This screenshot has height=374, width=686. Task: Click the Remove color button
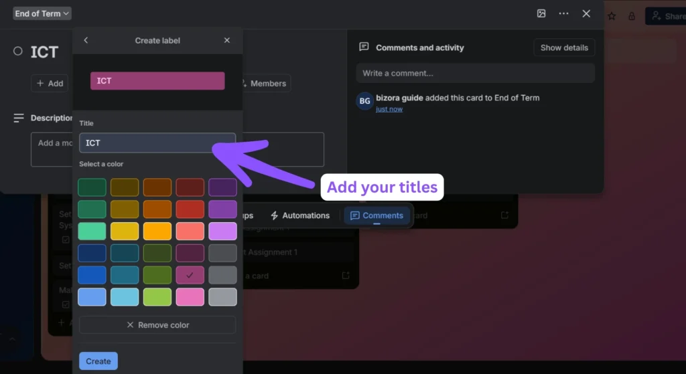click(157, 325)
